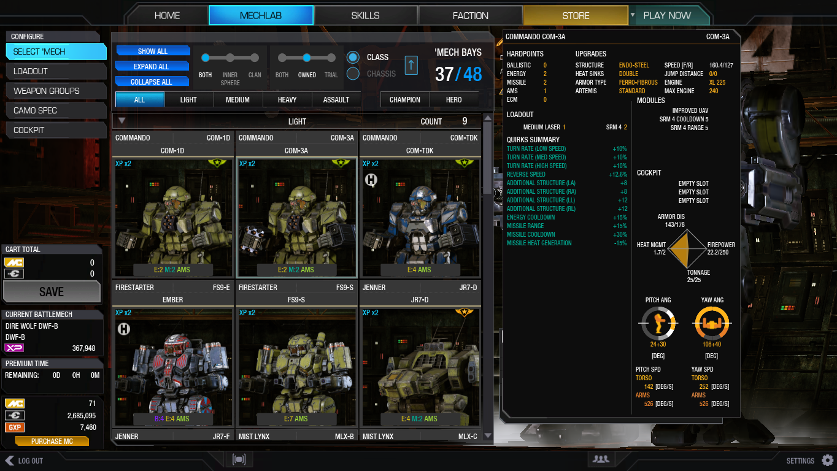Open the Play Now dropdown arrow
Viewport: 837px width, 471px height.
(633, 15)
